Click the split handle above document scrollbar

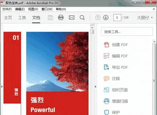(92, 25)
